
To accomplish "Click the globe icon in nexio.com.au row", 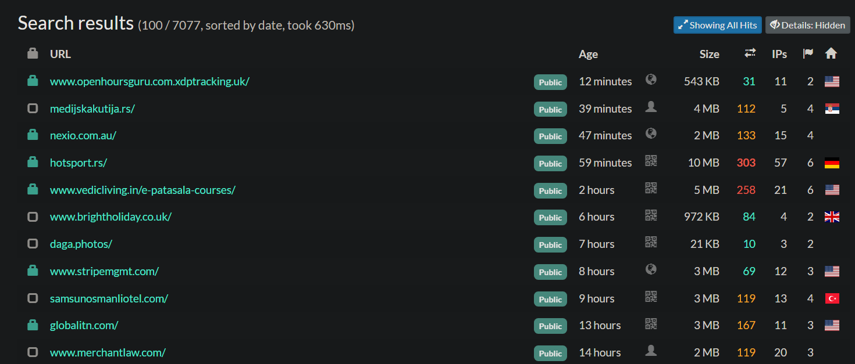I will tap(651, 134).
